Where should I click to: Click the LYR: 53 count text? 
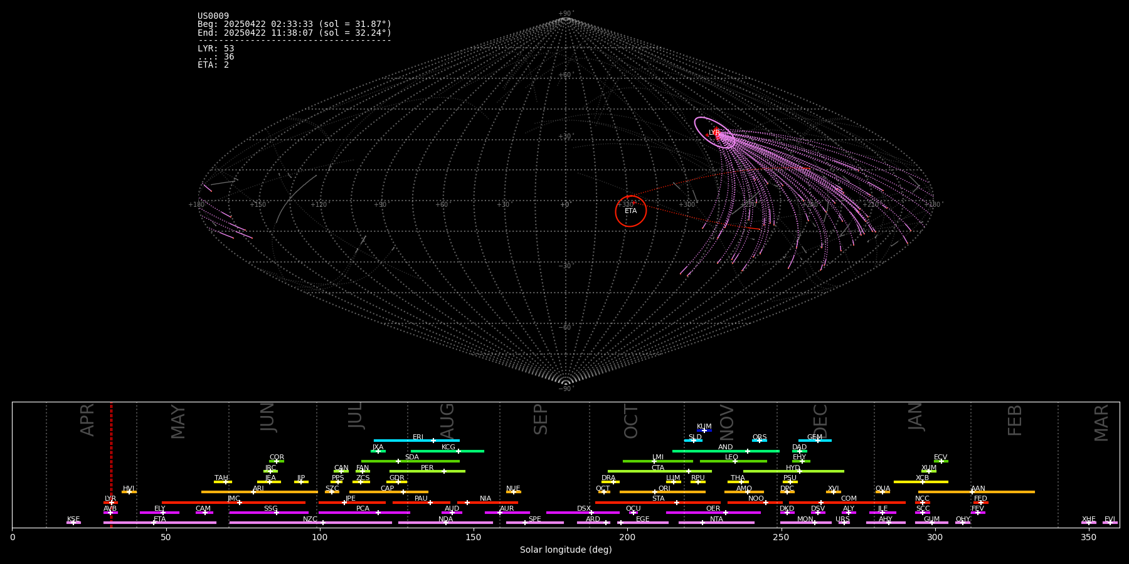click(216, 48)
